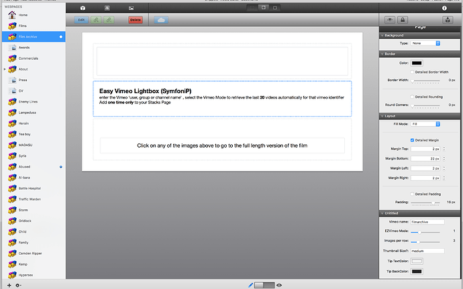Enable the Detailed Padding checkbox
Image resolution: width=463 pixels, height=289 pixels.
(x=412, y=194)
